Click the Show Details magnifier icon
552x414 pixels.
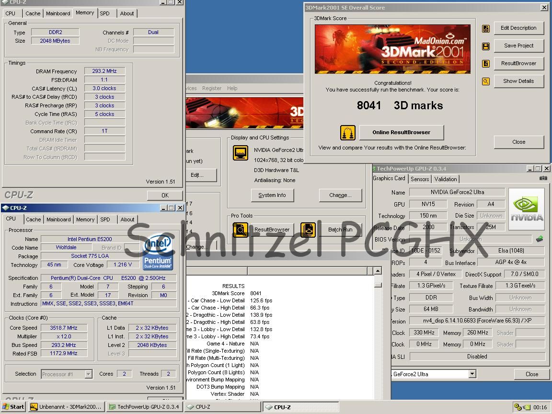click(x=486, y=81)
